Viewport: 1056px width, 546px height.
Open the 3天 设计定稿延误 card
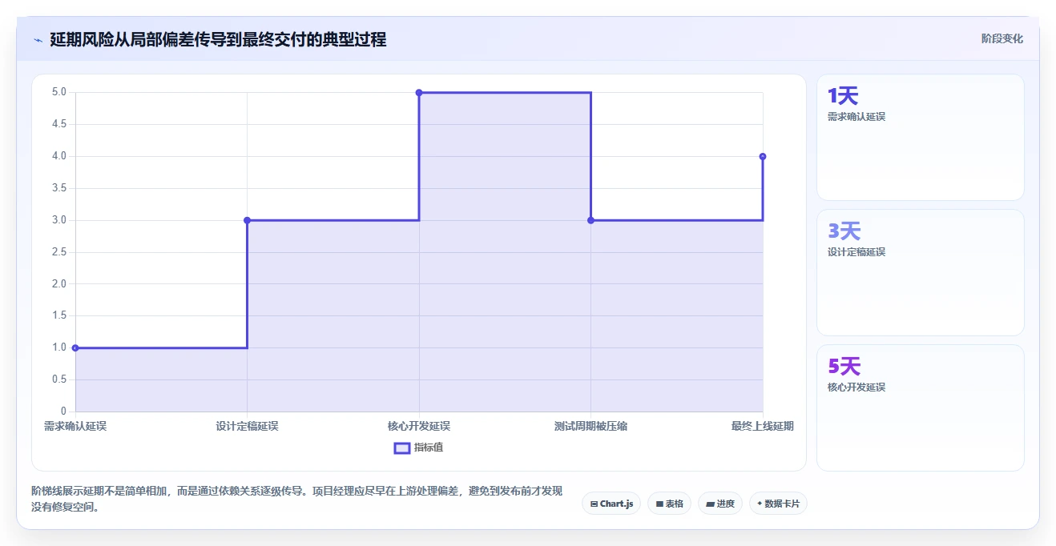pos(920,272)
